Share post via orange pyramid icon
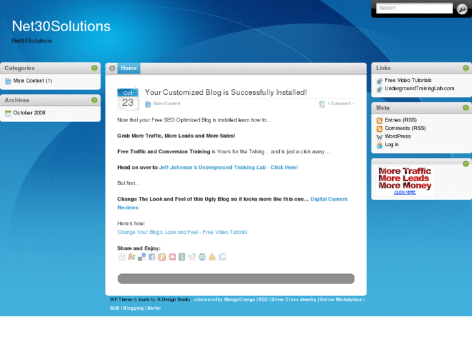This screenshot has width=472, height=354. [212, 257]
